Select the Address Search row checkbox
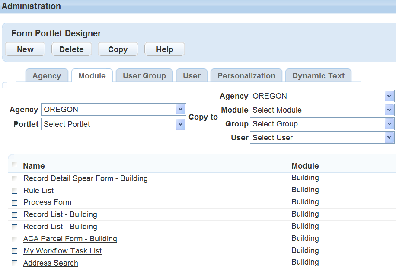 pyautogui.click(x=15, y=263)
